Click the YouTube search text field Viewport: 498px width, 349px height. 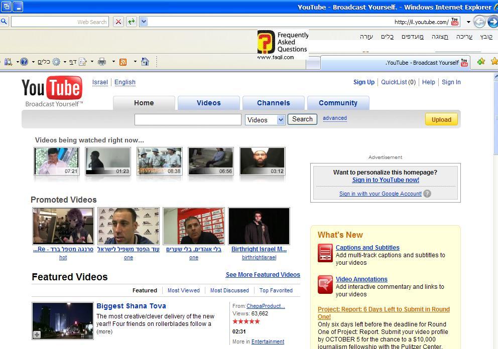tap(188, 119)
